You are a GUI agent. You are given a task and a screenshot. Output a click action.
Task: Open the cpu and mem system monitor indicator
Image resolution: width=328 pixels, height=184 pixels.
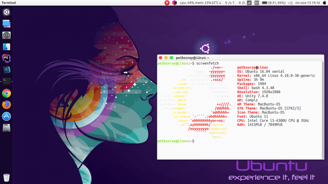click(x=200, y=3)
